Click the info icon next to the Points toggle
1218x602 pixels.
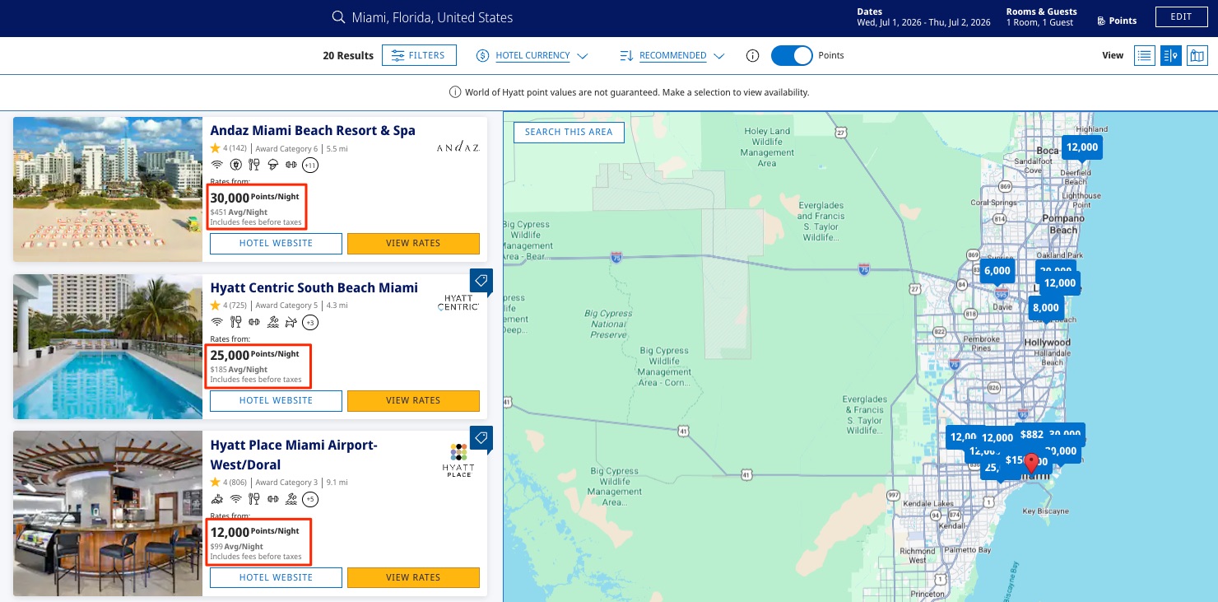751,56
